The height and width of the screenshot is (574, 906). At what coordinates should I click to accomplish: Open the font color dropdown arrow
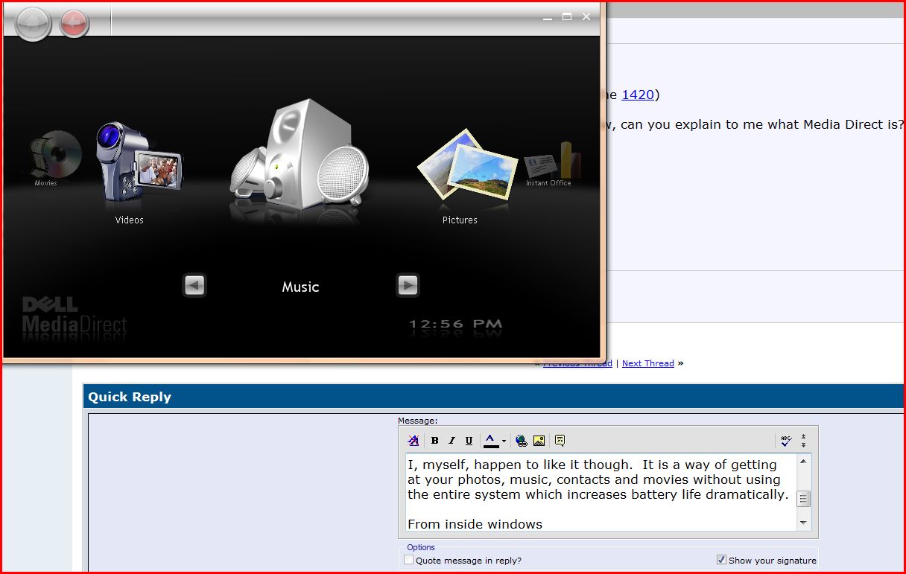[x=504, y=441]
